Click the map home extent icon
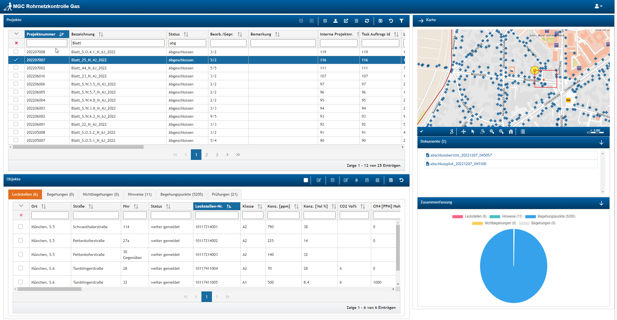This screenshot has height=320, width=617. tap(511, 132)
